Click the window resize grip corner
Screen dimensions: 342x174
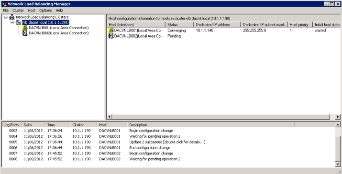[339, 172]
